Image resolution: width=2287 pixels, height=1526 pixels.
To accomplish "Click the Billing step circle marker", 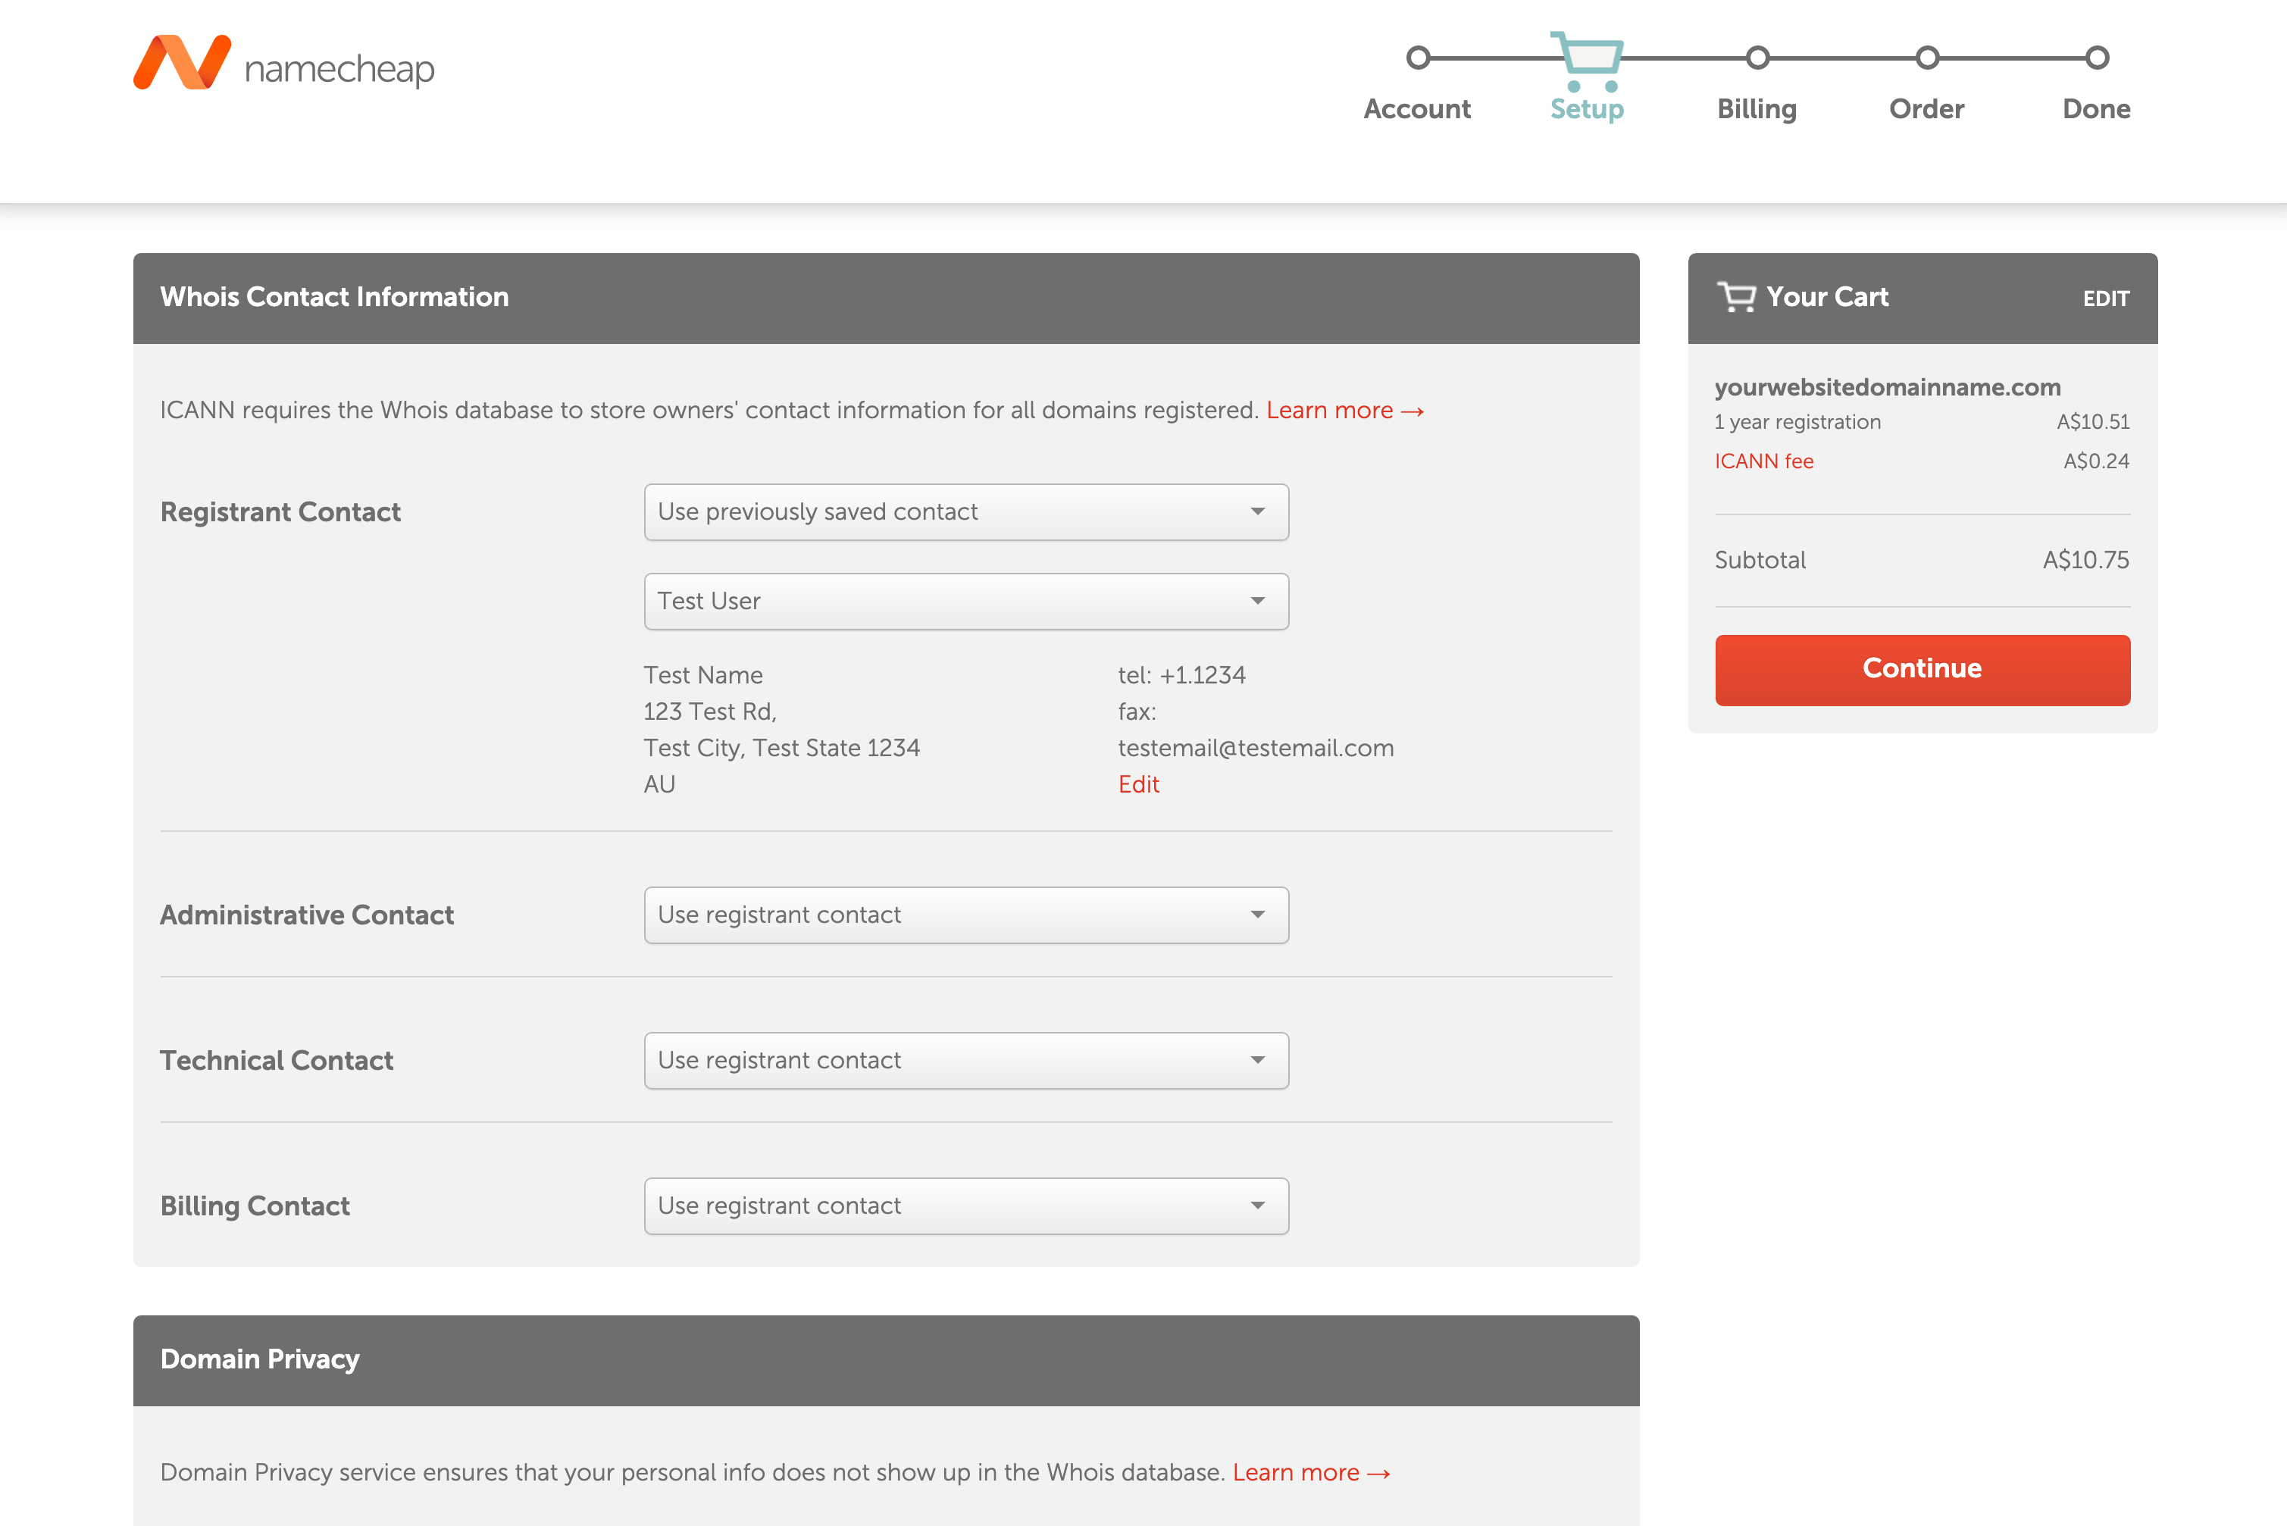I will click(x=1757, y=58).
